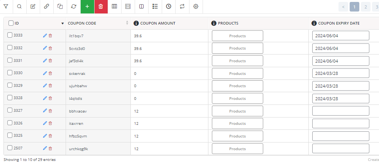Image resolution: width=379 pixels, height=164 pixels.
Task: Click the duplicate copies icon
Action: [60, 7]
